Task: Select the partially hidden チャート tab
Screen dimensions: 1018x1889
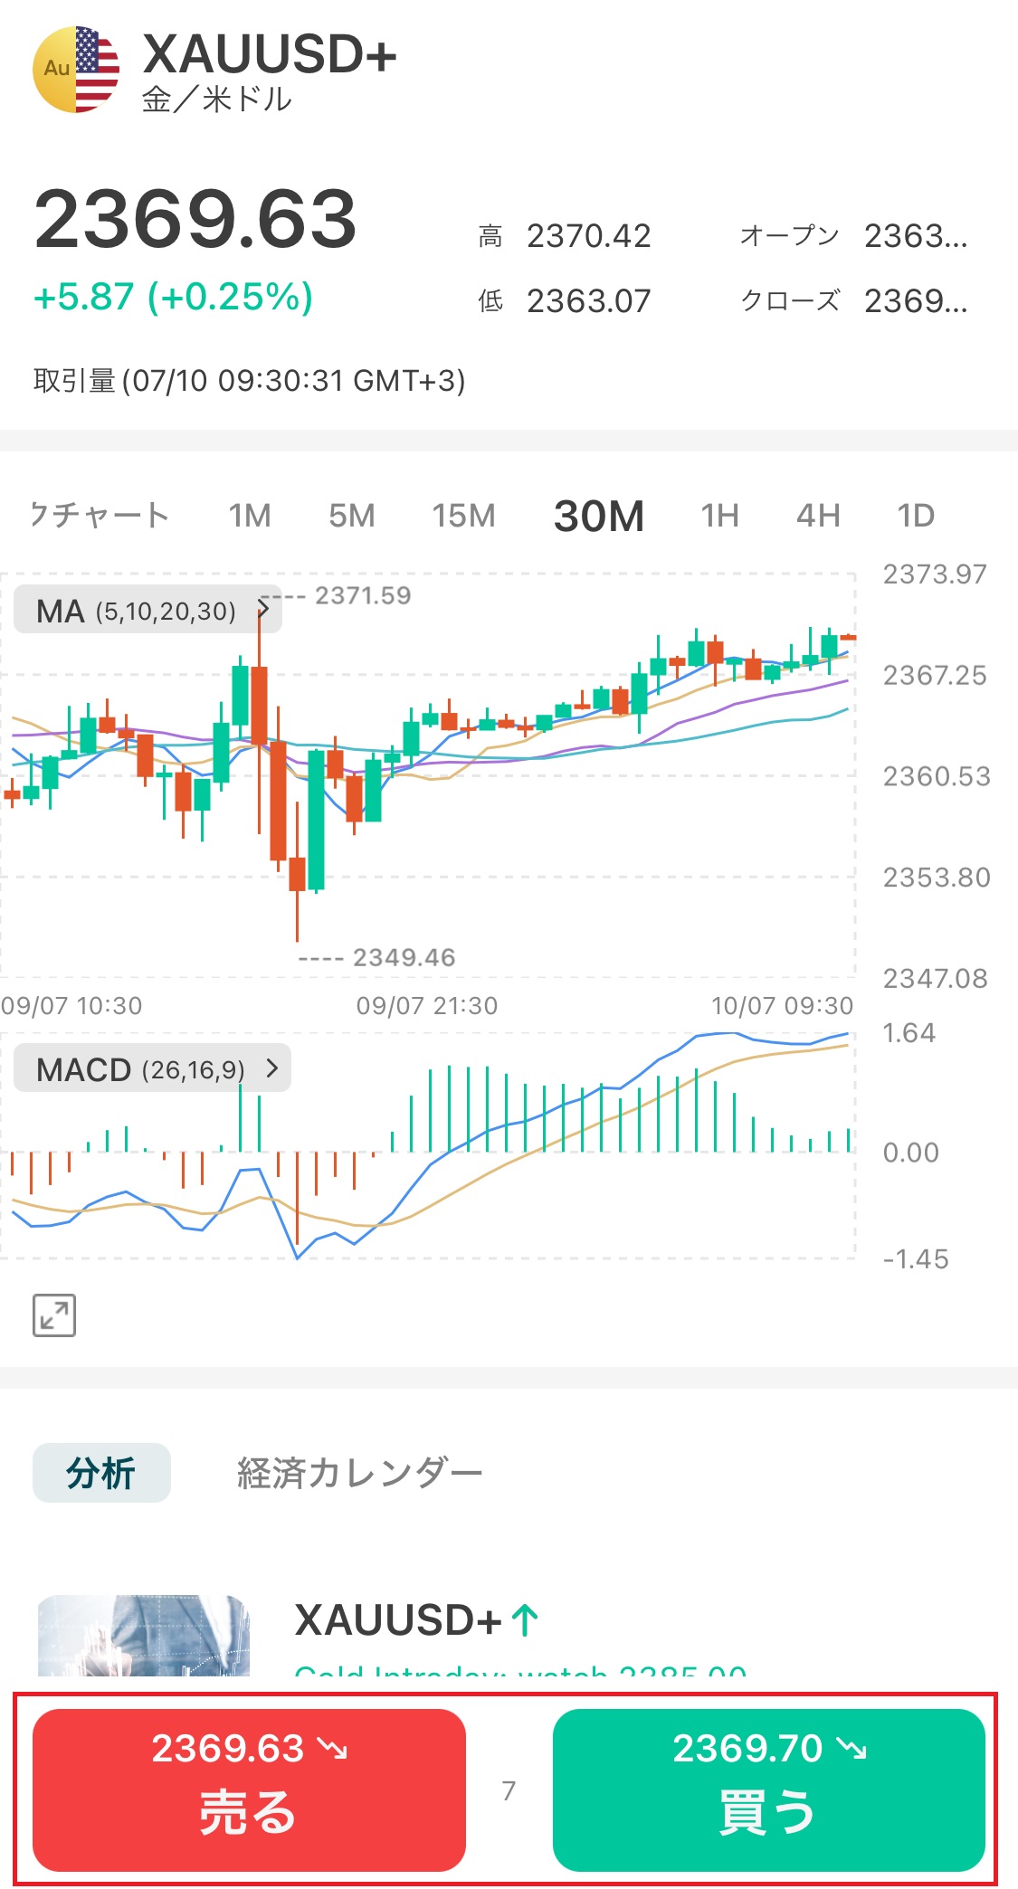Action: tap(100, 516)
